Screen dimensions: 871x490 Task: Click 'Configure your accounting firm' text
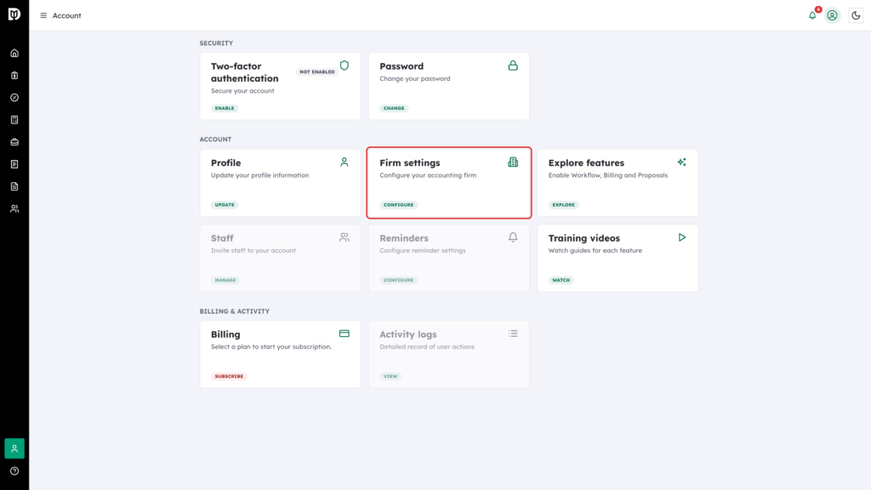(x=428, y=175)
